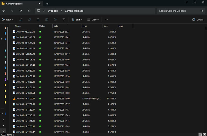This screenshot has width=207, height=136.
Task: Click file icon of 2026-08-15 21.41.49
Action: tap(14, 65)
